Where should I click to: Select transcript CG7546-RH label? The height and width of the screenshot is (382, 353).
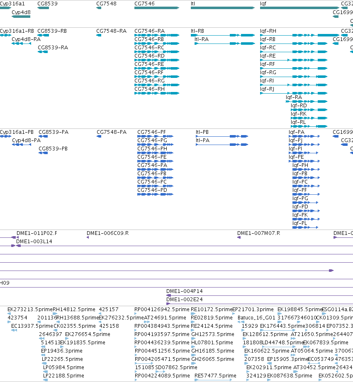pos(150,89)
